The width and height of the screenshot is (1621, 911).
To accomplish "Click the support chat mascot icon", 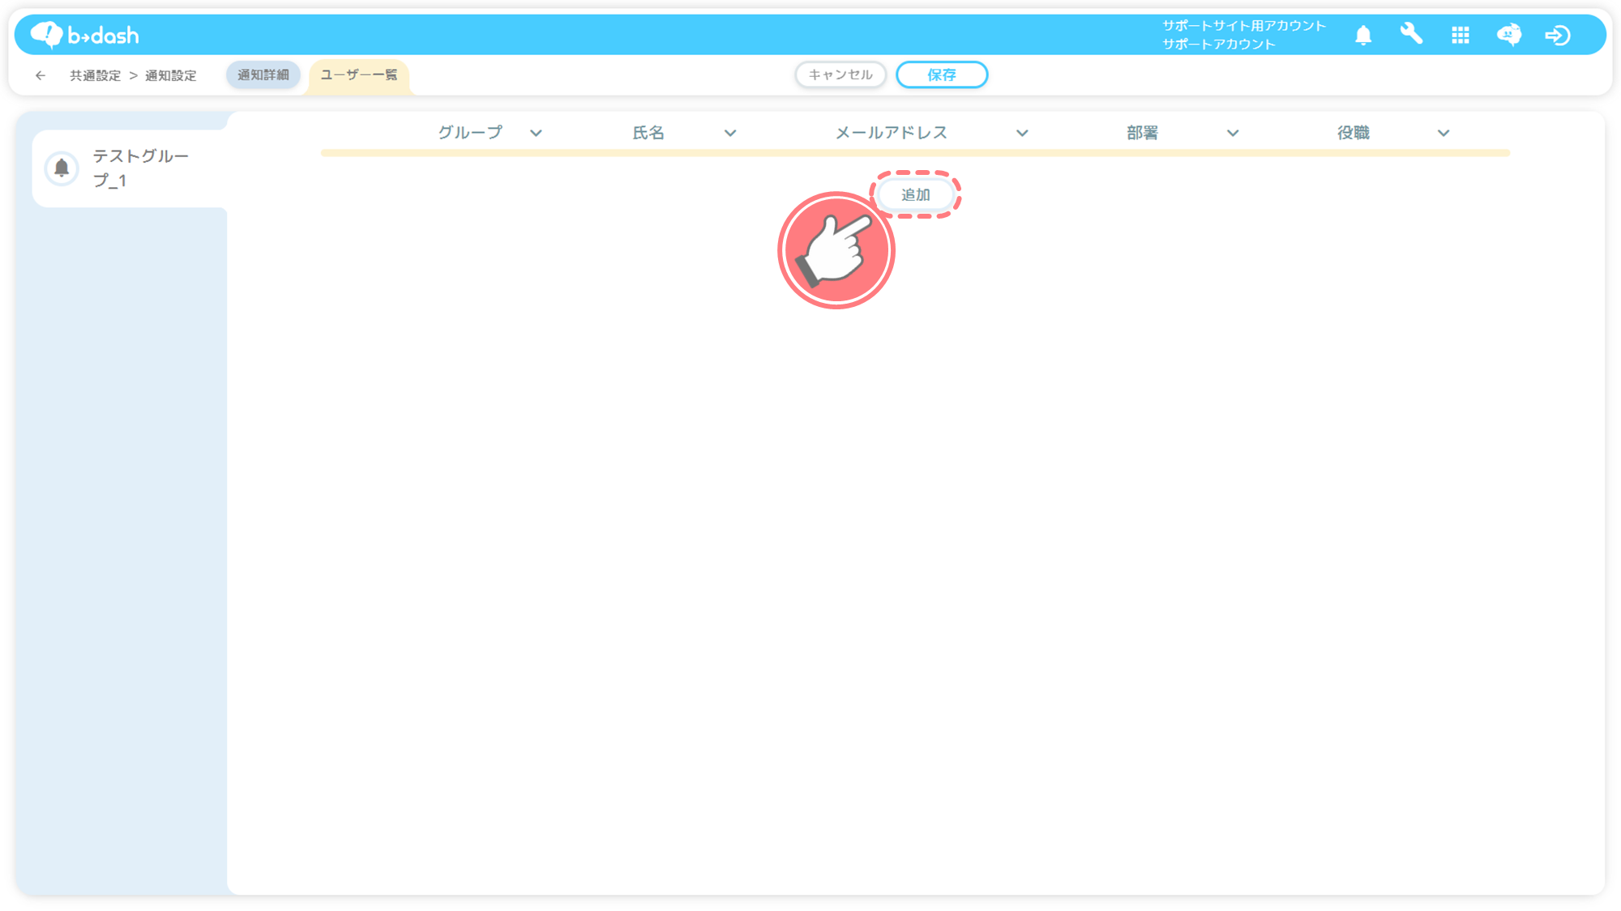I will pos(1508,35).
